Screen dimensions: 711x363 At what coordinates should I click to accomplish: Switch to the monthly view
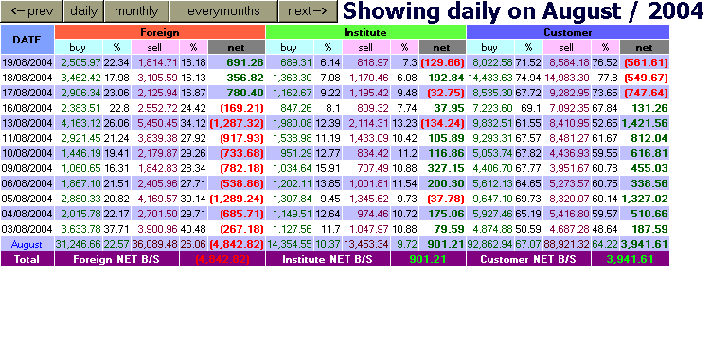click(x=136, y=10)
